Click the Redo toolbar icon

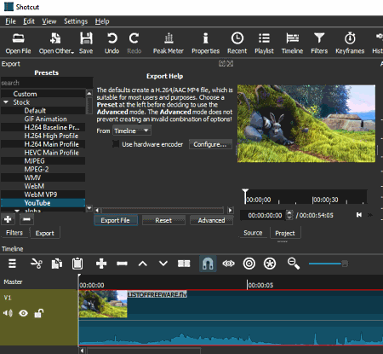click(x=134, y=44)
